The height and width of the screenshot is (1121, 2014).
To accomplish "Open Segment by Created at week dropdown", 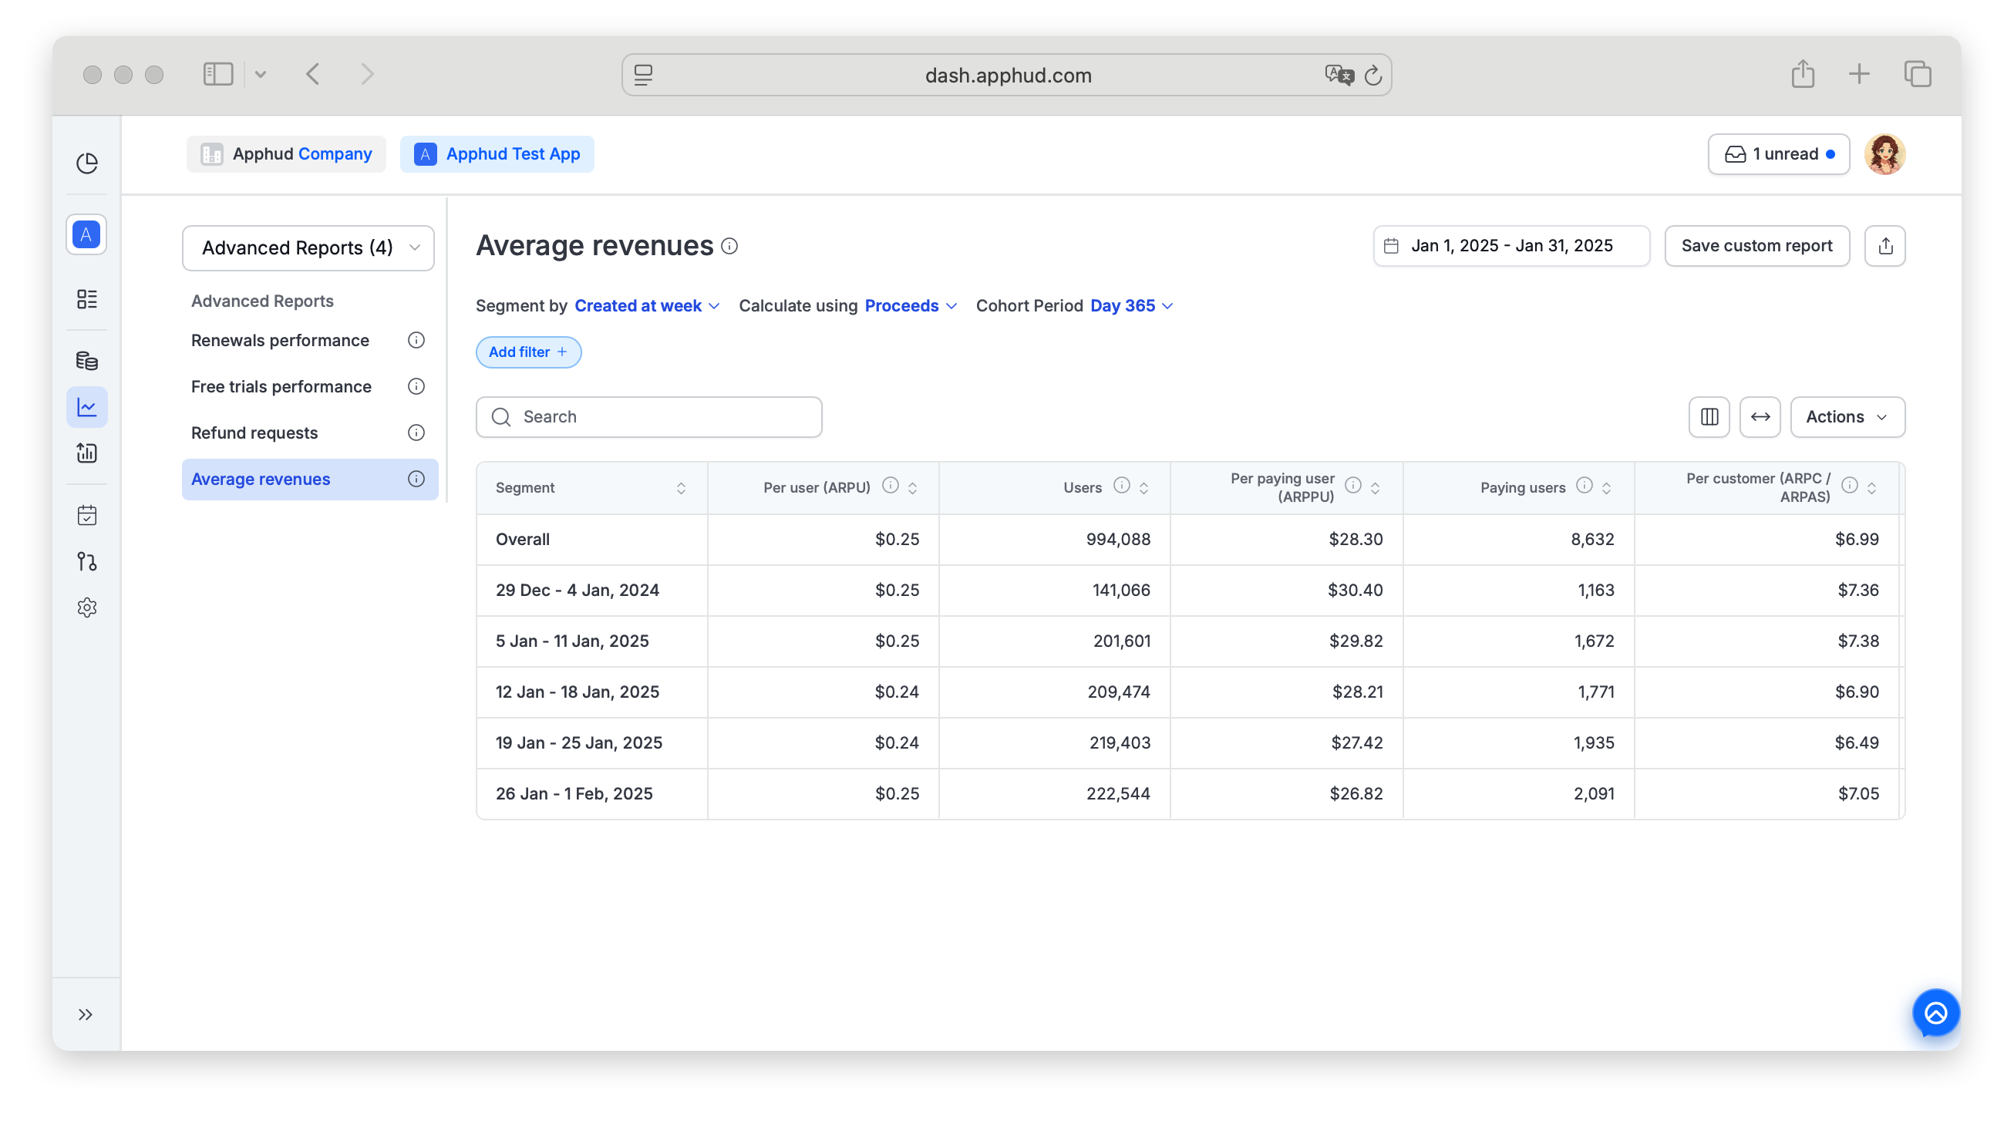I will pos(647,305).
